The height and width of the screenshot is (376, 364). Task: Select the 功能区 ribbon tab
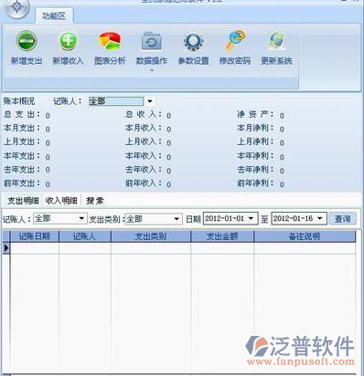[54, 16]
